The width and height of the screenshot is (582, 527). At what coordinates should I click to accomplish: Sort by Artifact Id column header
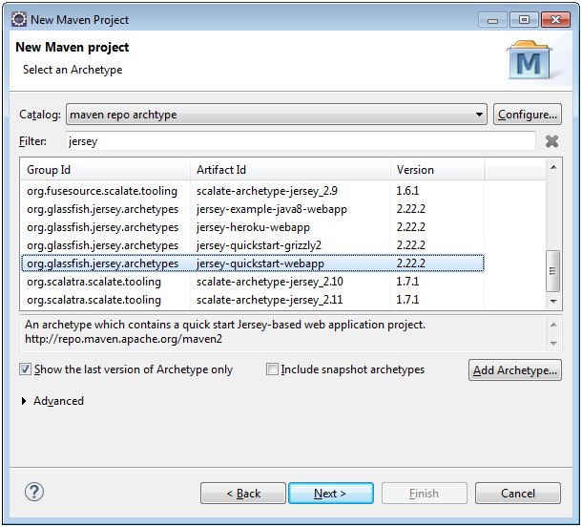click(290, 170)
